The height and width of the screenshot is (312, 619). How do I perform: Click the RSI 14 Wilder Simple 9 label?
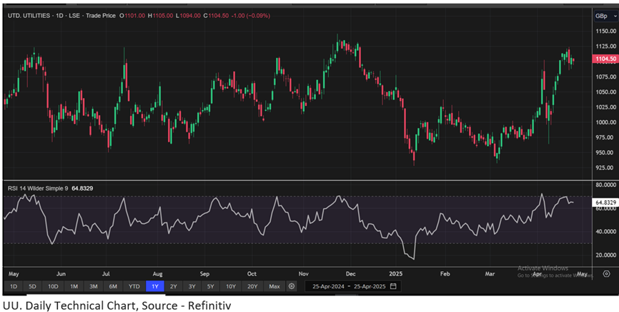pos(39,189)
